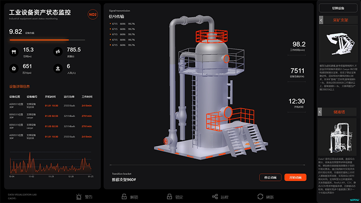This screenshot has height=203, width=361.
Task: Open the 切换设备 device switcher
Action: 338,8
